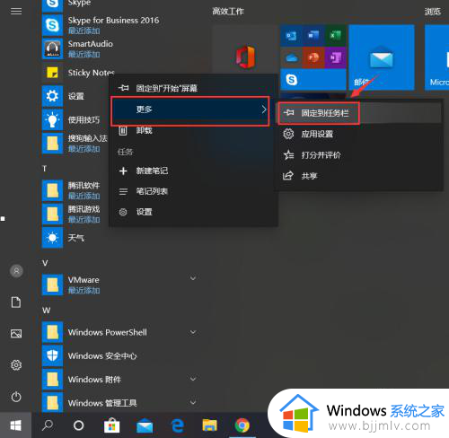Launch the 天气 weather app
This screenshot has height=438, width=449.
point(52,238)
